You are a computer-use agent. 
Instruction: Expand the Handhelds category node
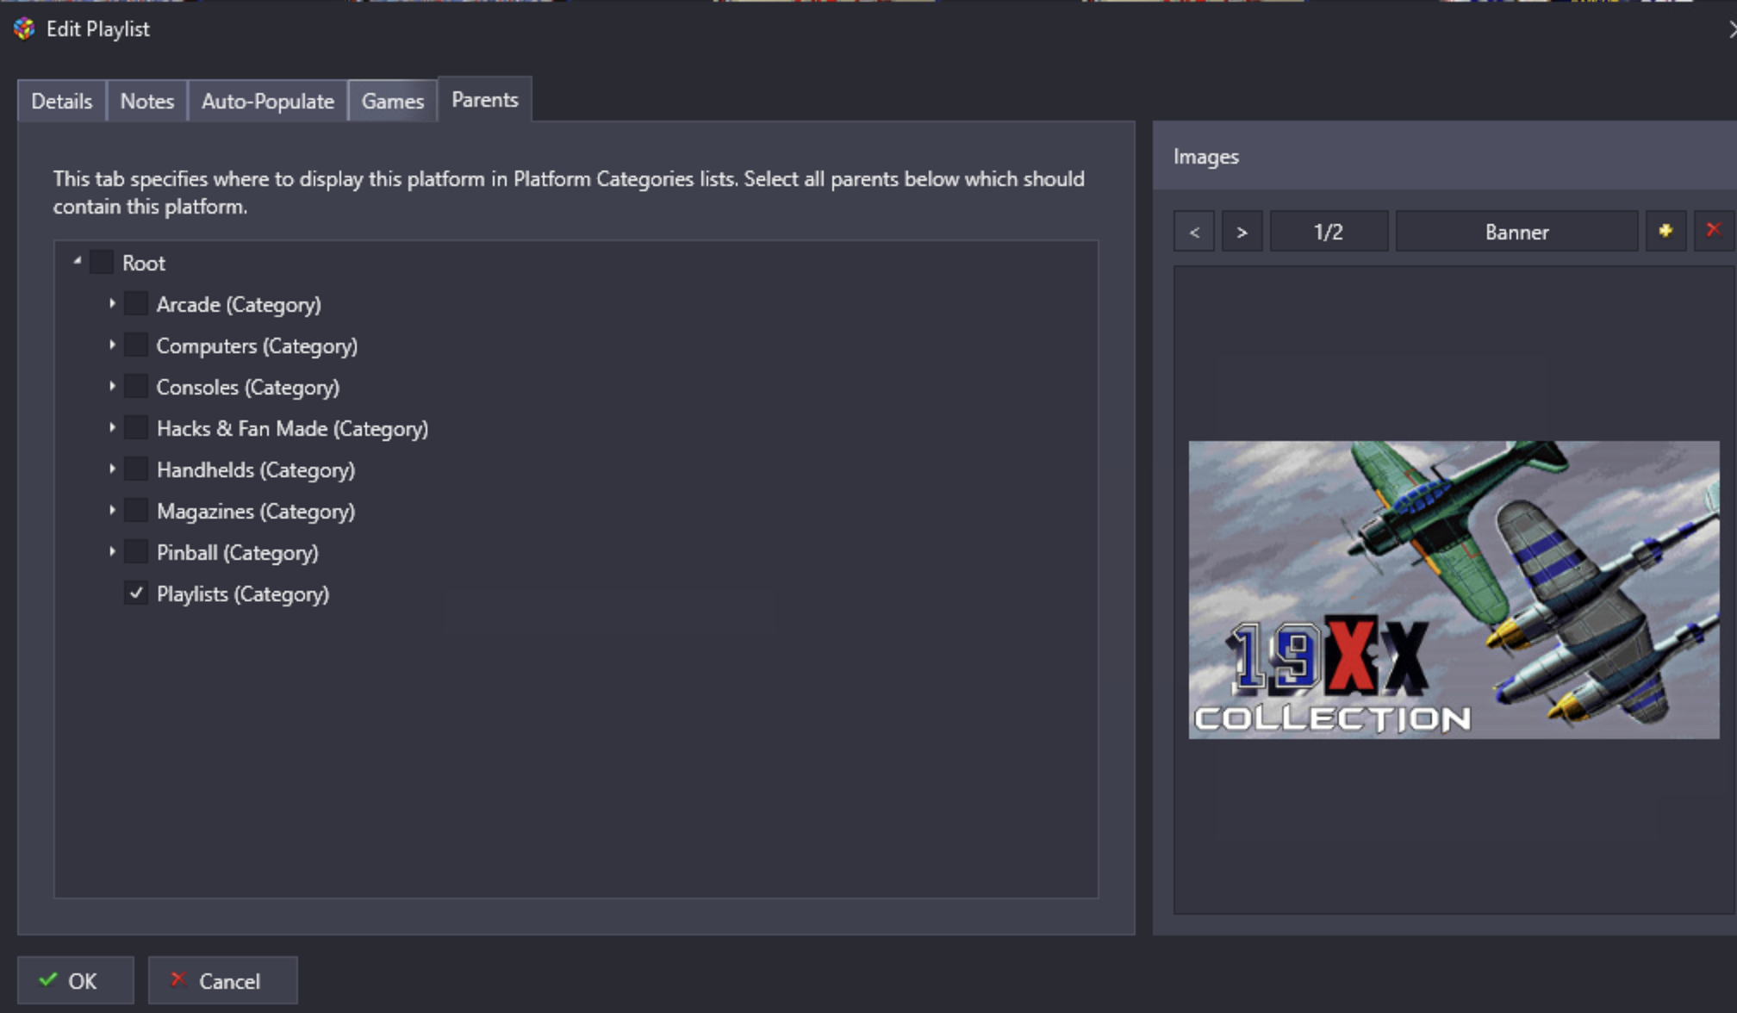[x=112, y=469]
